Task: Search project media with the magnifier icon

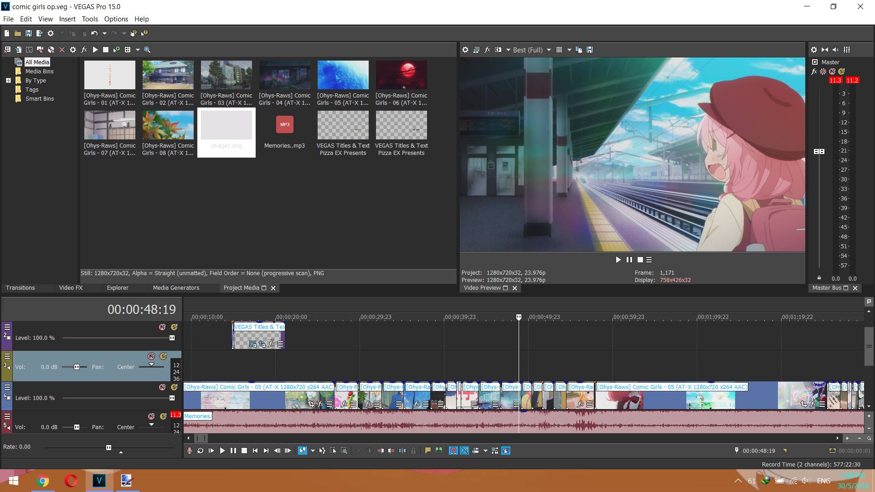Action: (x=147, y=50)
